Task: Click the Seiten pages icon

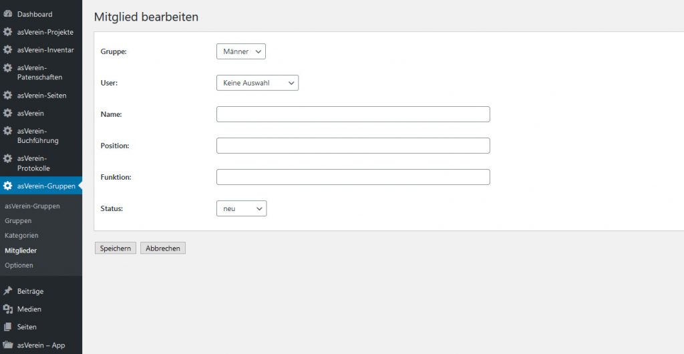Action: coord(7,327)
